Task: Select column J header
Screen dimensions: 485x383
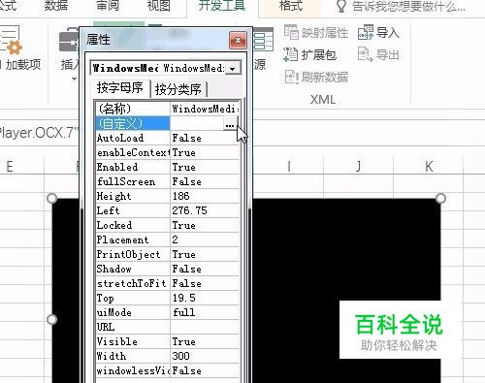Action: click(x=358, y=167)
